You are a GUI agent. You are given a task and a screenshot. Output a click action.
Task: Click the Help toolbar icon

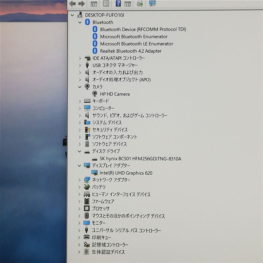[x=119, y=4]
